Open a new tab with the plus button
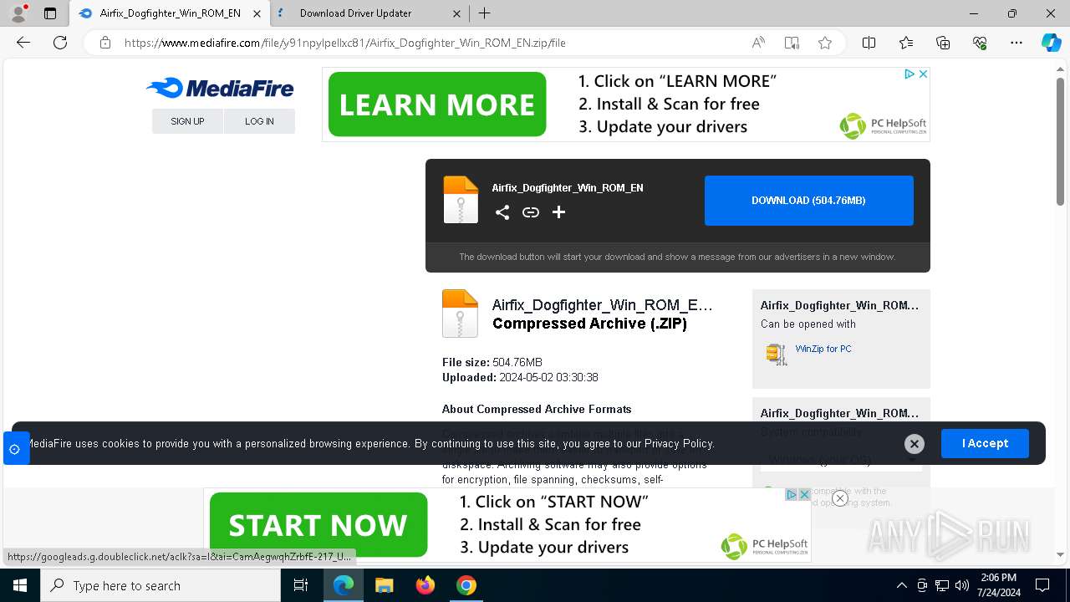 [484, 13]
